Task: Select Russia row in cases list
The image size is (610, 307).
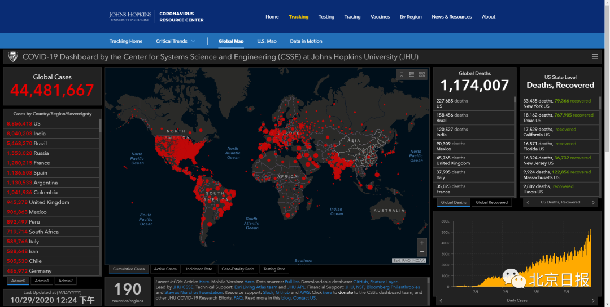Action: (53, 153)
